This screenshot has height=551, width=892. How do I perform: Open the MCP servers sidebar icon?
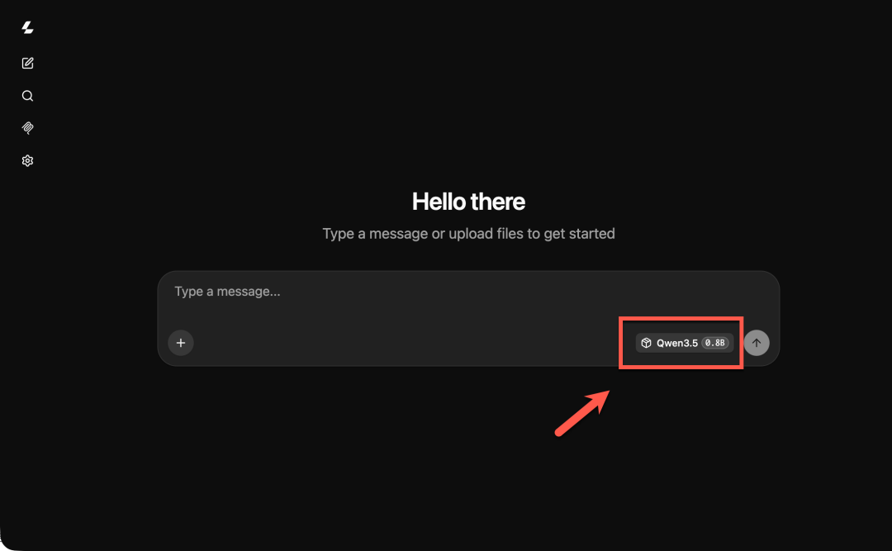27,128
